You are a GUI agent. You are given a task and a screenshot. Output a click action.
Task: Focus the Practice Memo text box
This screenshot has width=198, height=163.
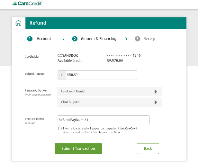coord(104,120)
